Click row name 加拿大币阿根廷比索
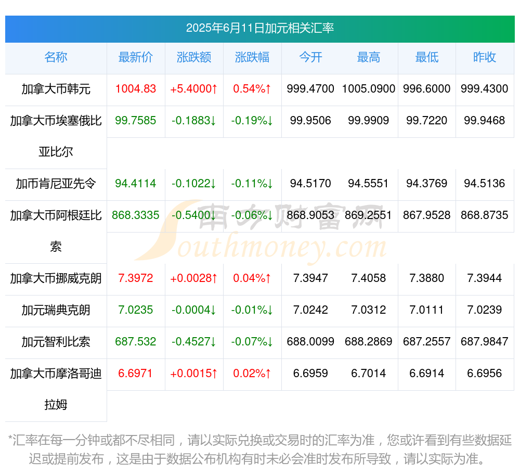This screenshot has width=520, height=475. point(56,231)
